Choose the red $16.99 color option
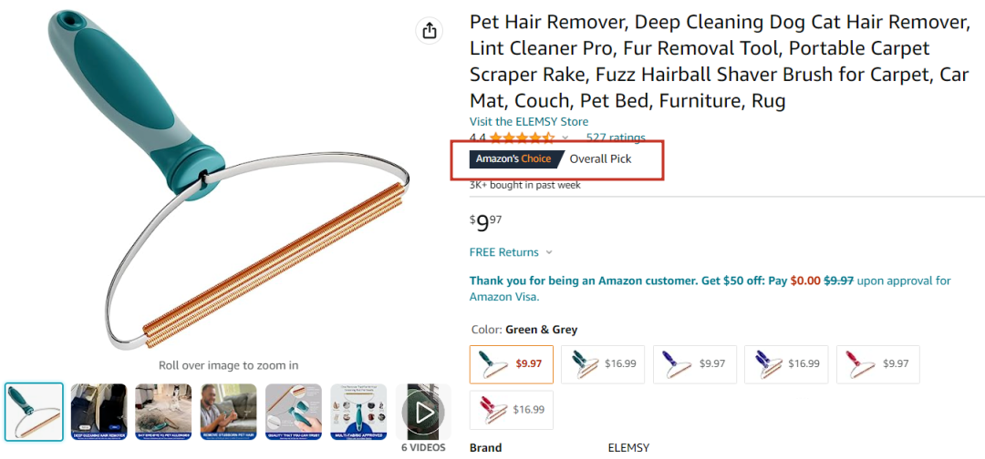 coord(510,410)
